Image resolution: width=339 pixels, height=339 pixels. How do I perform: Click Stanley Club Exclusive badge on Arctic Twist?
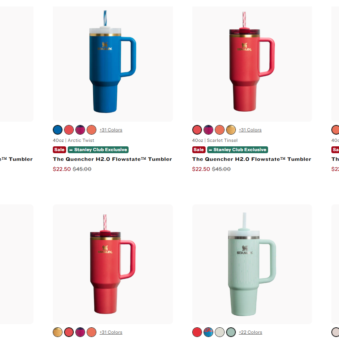tap(98, 150)
